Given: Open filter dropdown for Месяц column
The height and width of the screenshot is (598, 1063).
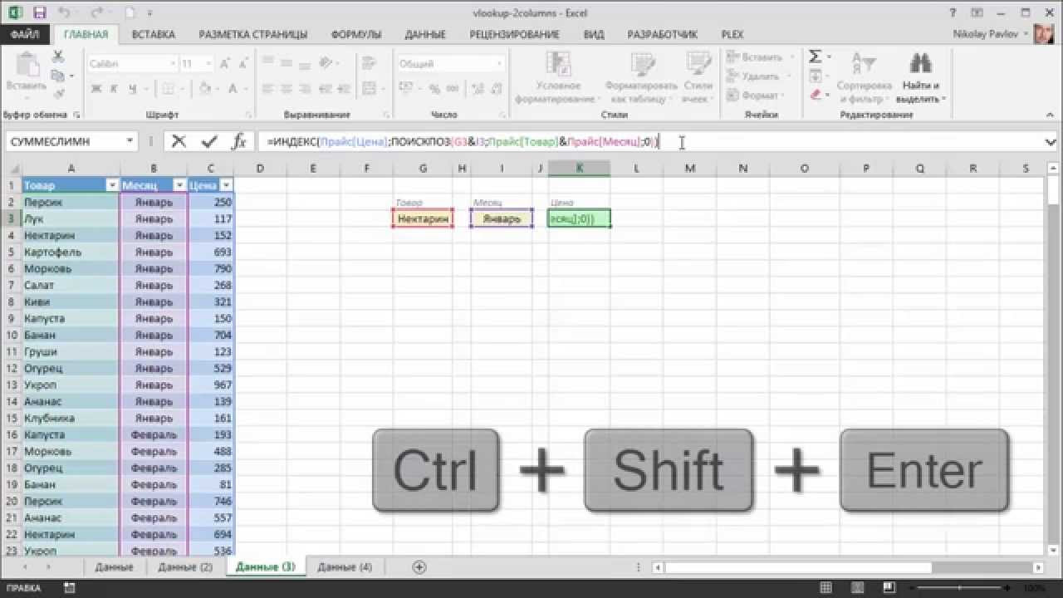Looking at the screenshot, I should (179, 185).
